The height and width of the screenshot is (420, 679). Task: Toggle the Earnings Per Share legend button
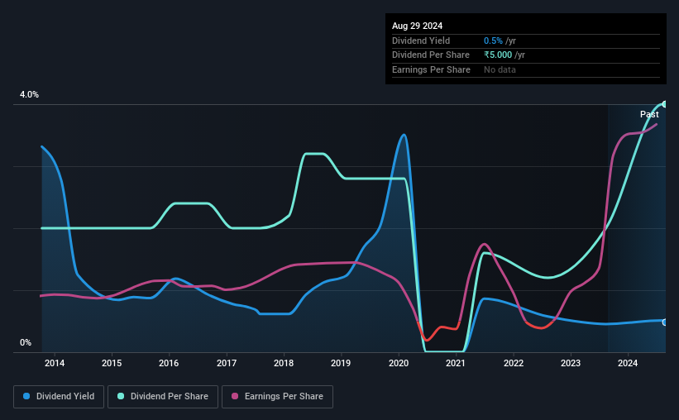coord(278,397)
